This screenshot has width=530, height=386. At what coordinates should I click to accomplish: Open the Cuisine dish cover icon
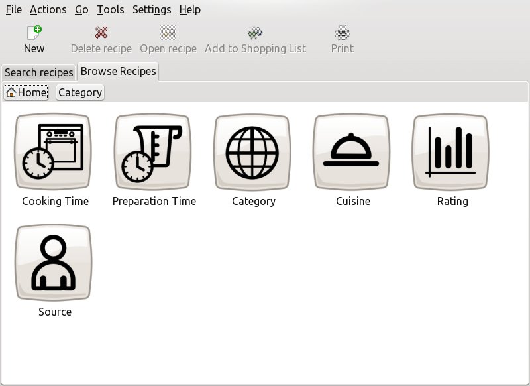click(351, 152)
